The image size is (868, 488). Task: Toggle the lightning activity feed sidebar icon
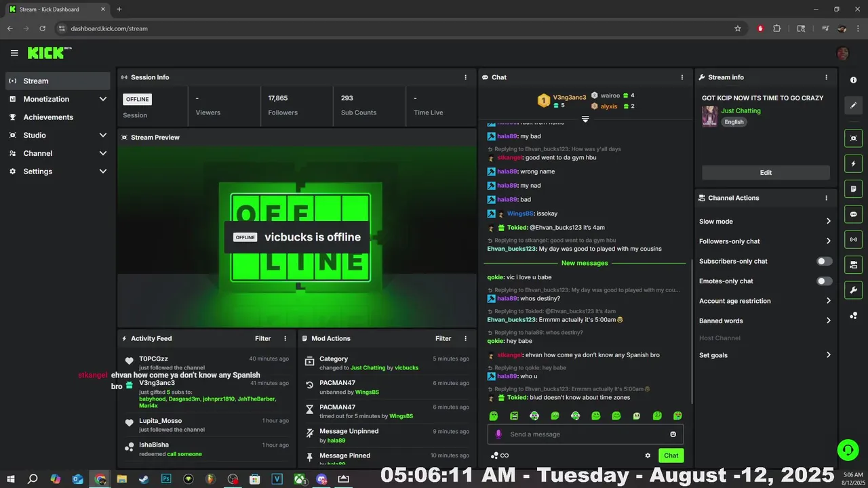(853, 163)
